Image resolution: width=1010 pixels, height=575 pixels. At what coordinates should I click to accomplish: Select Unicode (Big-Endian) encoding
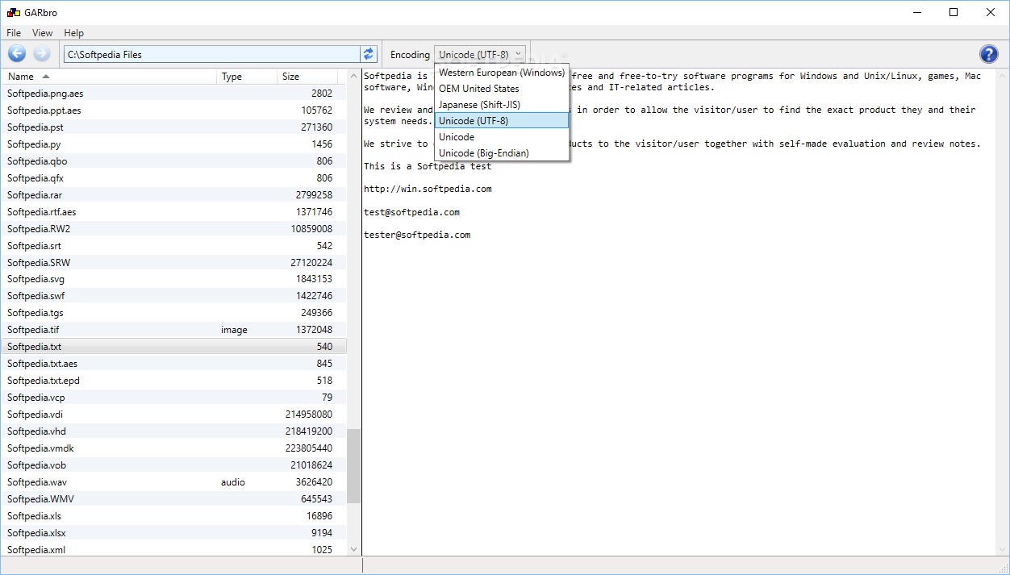(x=502, y=153)
